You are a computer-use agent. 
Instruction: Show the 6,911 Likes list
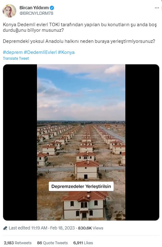[83, 243]
